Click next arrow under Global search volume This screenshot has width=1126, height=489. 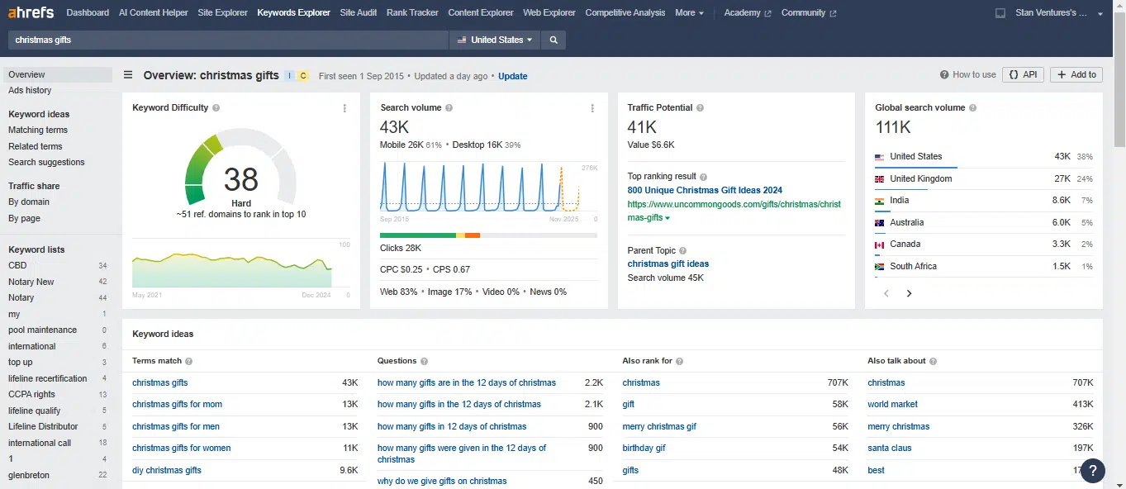tap(909, 293)
